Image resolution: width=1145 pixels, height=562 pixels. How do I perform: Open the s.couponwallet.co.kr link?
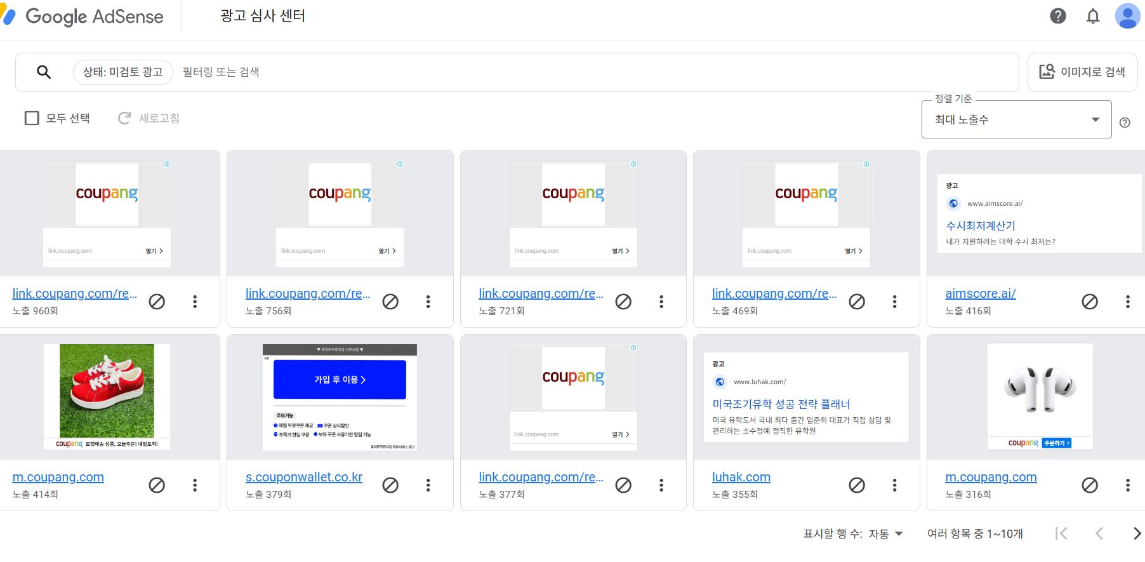tap(304, 477)
